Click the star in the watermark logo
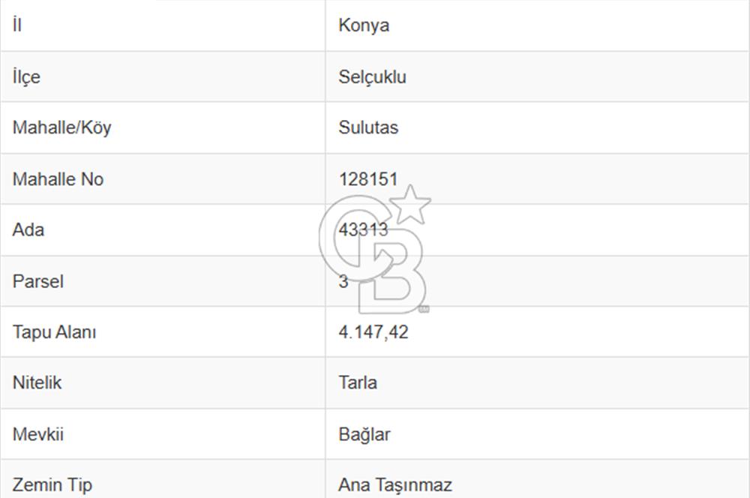 tap(410, 205)
